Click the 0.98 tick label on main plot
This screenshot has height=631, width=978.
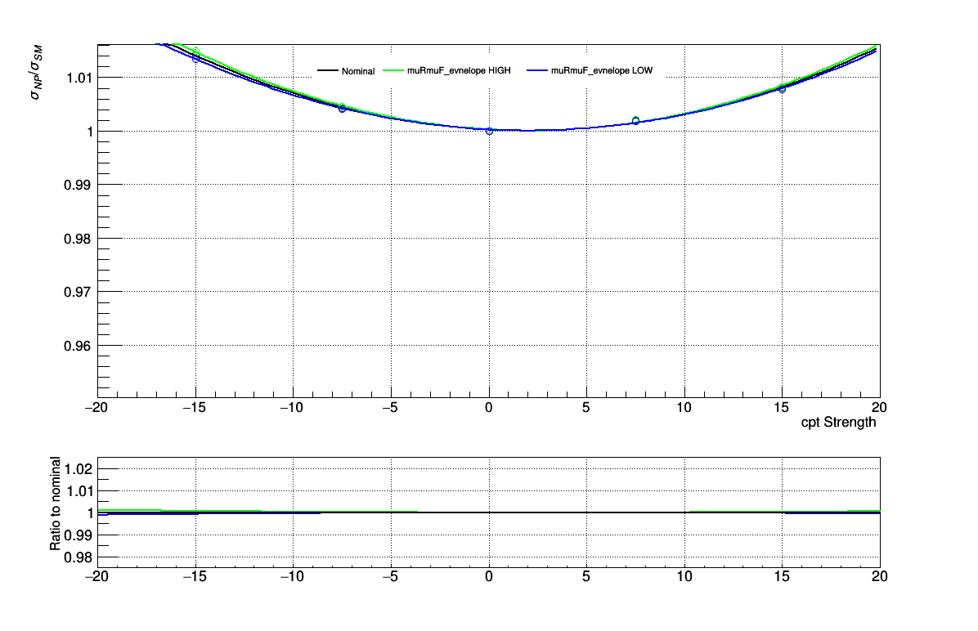click(x=79, y=239)
